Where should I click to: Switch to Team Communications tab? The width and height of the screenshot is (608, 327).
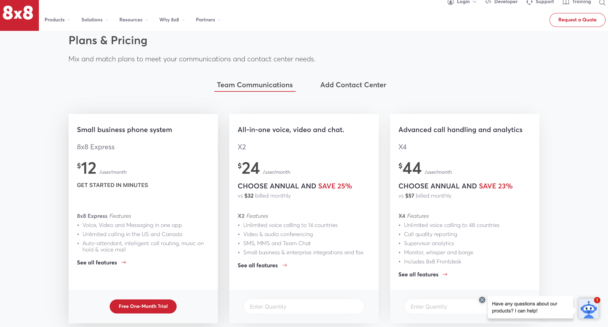(255, 85)
